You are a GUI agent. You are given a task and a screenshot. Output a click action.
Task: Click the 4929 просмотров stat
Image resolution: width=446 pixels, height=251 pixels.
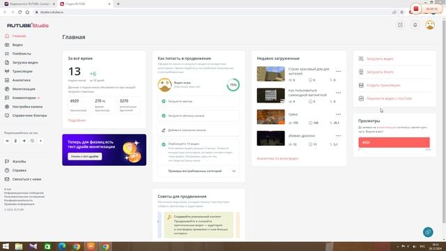[79, 105]
